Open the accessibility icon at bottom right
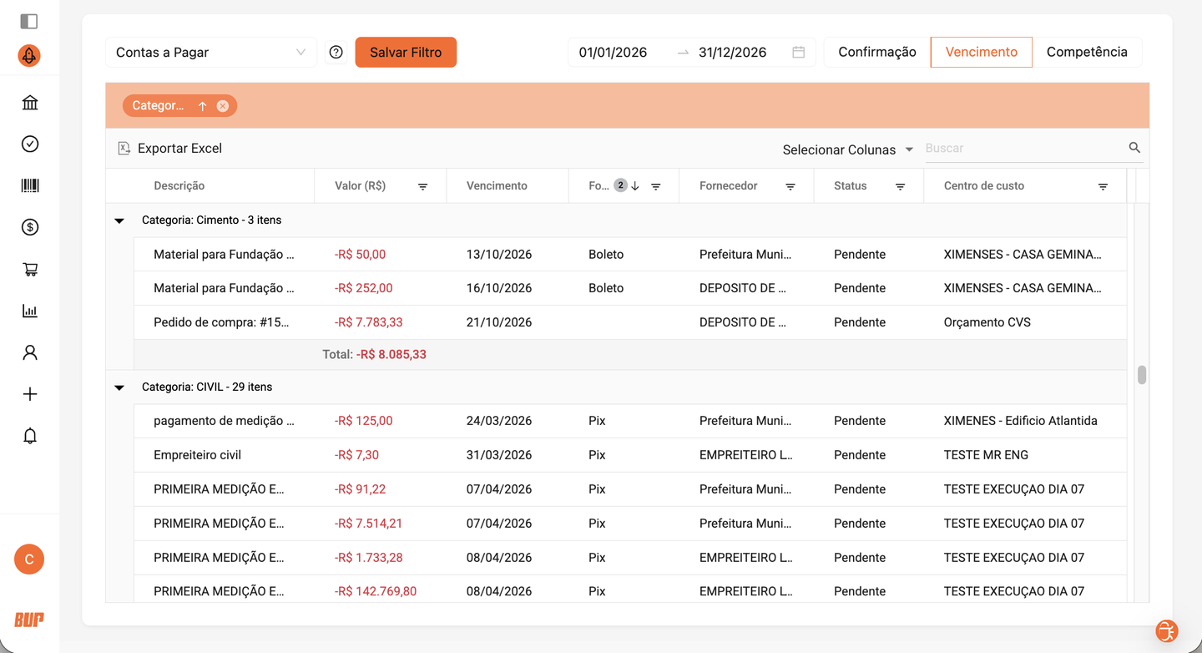This screenshot has height=653, width=1202. pyautogui.click(x=1167, y=631)
